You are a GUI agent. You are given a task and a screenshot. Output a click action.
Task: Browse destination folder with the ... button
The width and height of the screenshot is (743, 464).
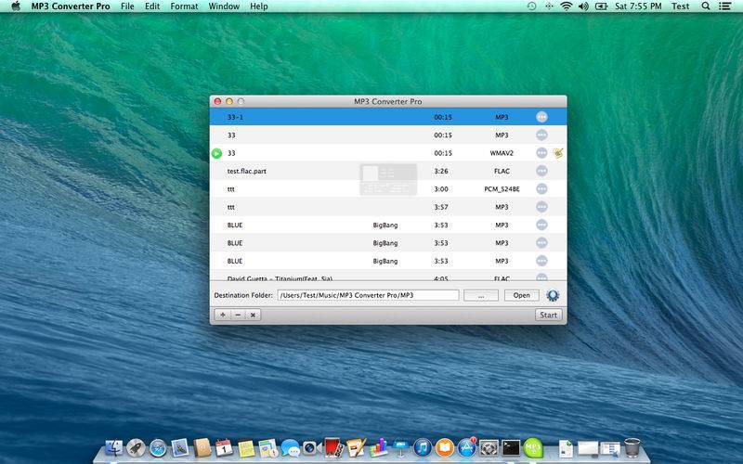[x=481, y=295]
